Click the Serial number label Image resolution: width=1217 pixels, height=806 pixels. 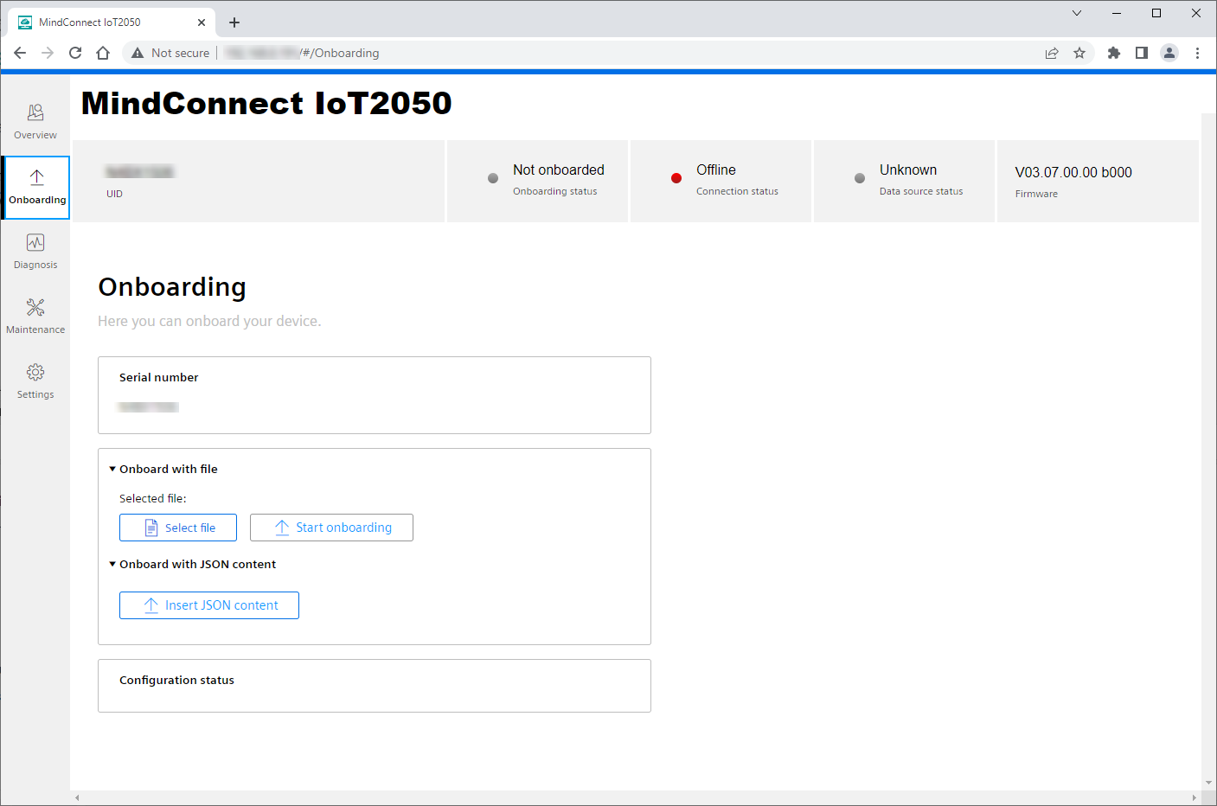(x=159, y=377)
